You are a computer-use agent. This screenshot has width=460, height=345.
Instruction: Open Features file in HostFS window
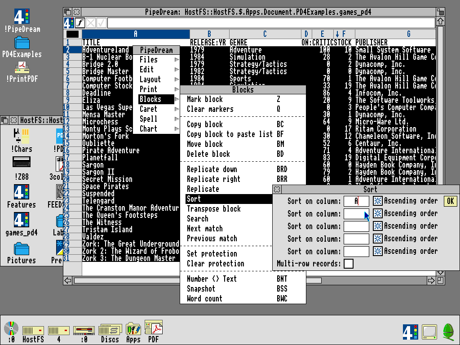point(22,196)
